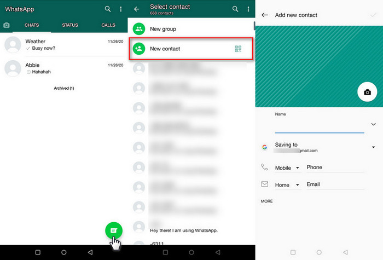Viewport: 383px width, 260px height.
Task: Open Weather chat profile picture
Action: (13, 45)
